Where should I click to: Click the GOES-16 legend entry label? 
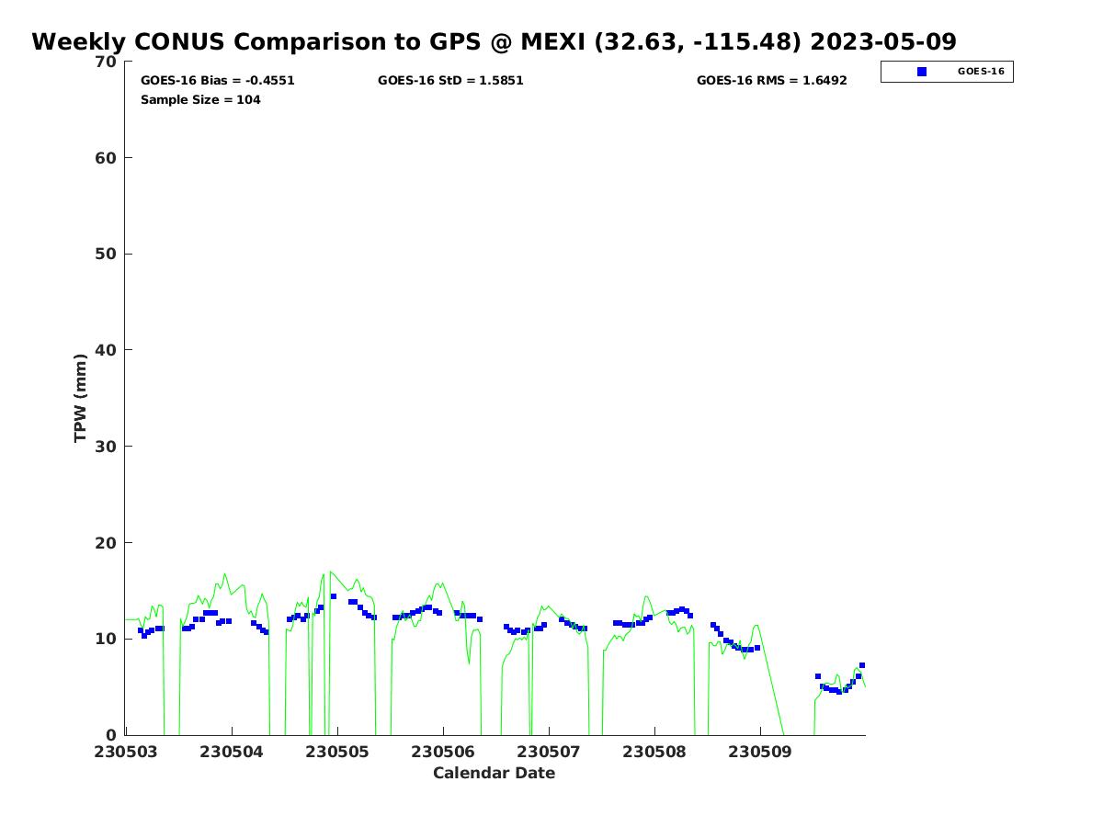click(981, 72)
